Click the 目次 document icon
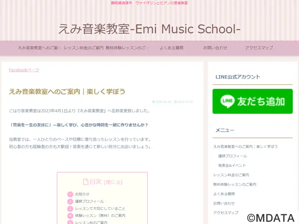This screenshot has width=299, height=224. pos(86,182)
